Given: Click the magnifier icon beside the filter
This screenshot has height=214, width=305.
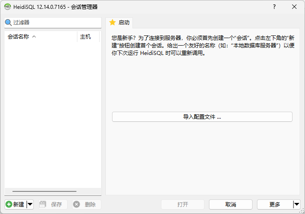Looking at the screenshot, I should point(8,22).
